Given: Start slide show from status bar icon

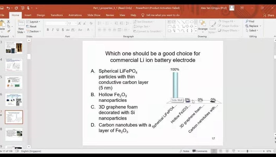Looking at the screenshot, I should pos(233,151).
